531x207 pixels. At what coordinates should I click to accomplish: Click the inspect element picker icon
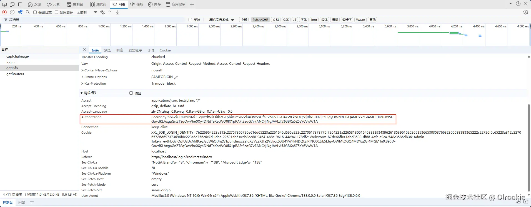[x=4, y=4]
